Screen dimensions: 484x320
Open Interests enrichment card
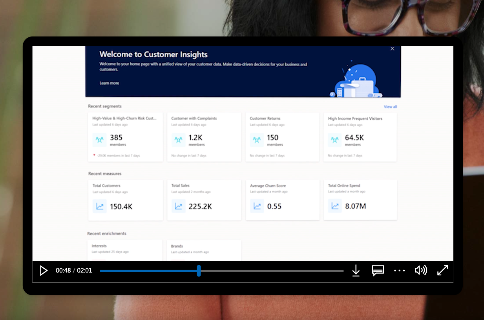tap(125, 250)
